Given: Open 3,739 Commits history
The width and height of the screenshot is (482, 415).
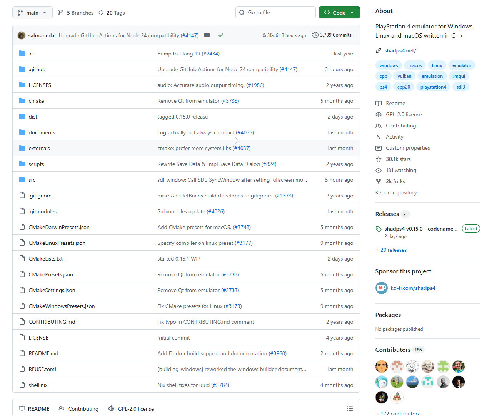Looking at the screenshot, I should pyautogui.click(x=332, y=35).
